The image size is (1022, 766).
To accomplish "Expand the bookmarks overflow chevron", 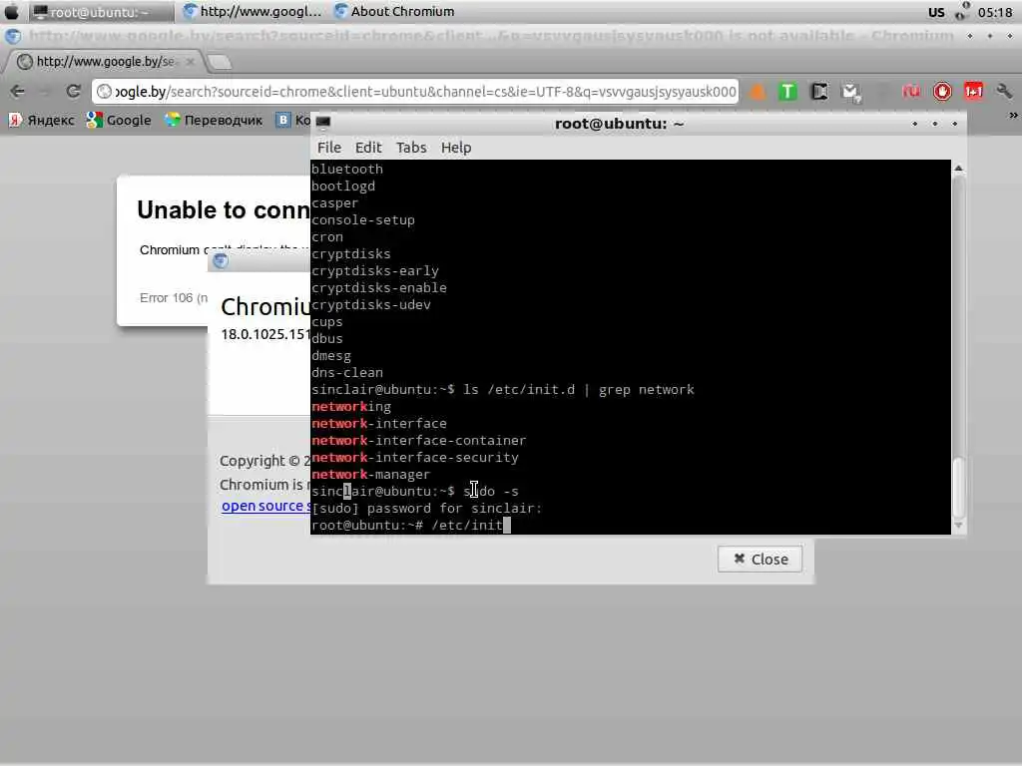I will tap(1013, 116).
